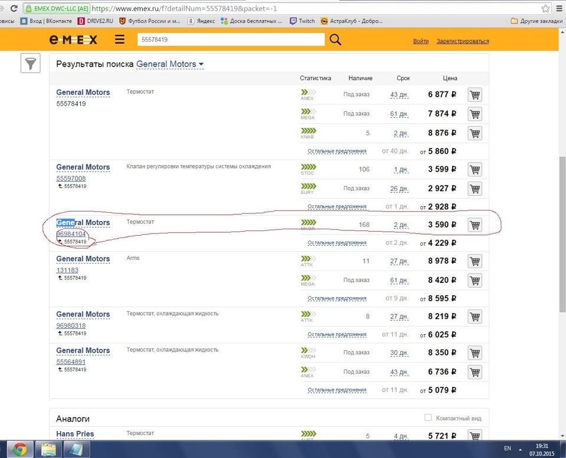This screenshot has width=566, height=458.
Task: Add the 6 877 ₽ offer to cart
Action: (x=475, y=94)
